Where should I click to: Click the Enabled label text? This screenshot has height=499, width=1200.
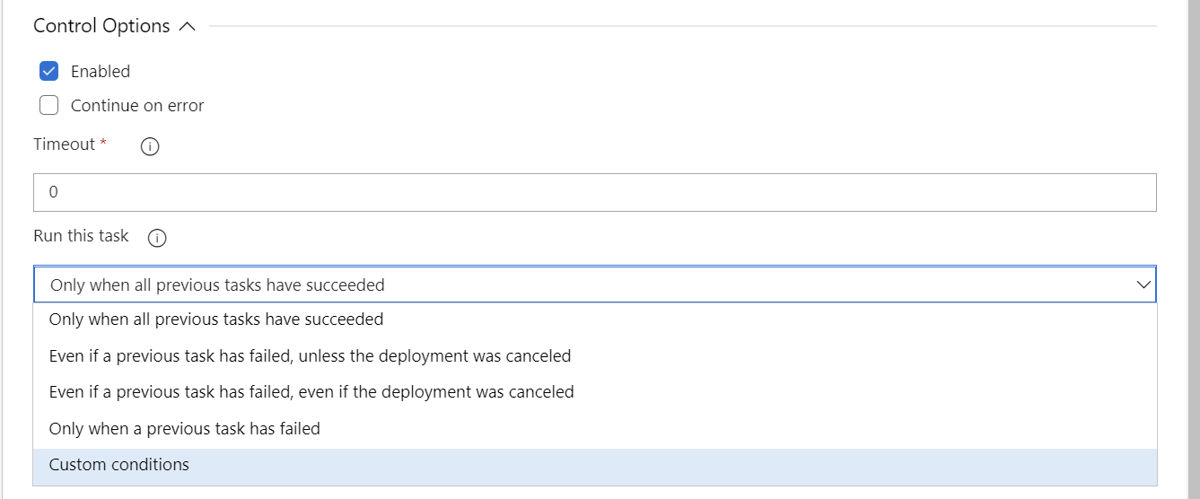(x=101, y=72)
